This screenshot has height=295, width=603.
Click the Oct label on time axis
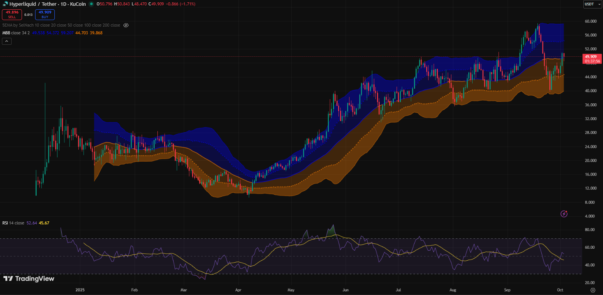coord(560,290)
